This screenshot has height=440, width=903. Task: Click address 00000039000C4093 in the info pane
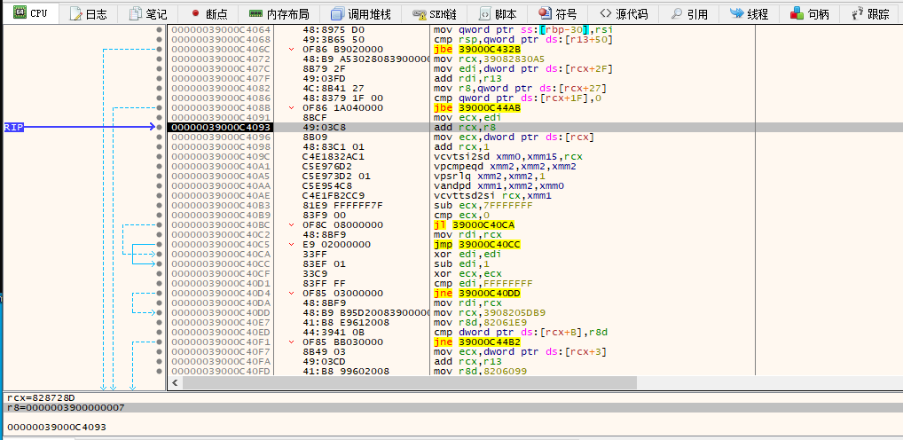pyautogui.click(x=57, y=428)
